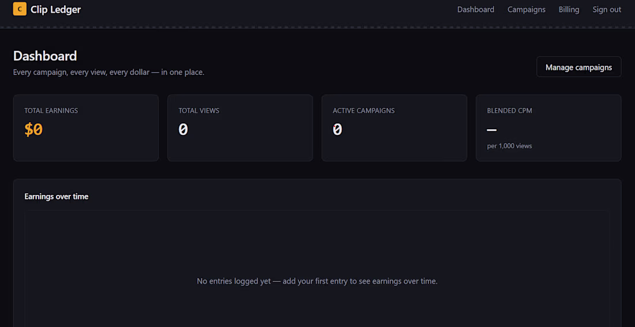Click the 'per 1,000 views' caption
Screen dimensions: 635x327
(510, 146)
